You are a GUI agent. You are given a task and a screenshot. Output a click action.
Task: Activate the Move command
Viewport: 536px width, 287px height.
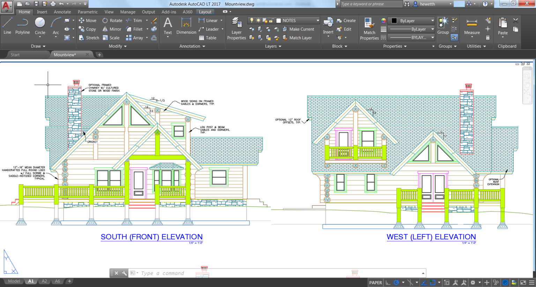point(87,20)
